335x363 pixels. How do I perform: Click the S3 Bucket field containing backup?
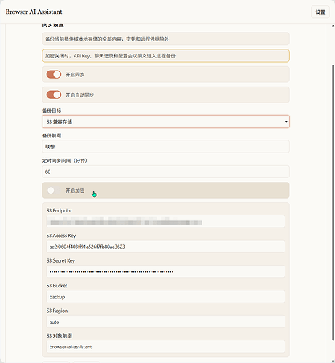click(165, 297)
